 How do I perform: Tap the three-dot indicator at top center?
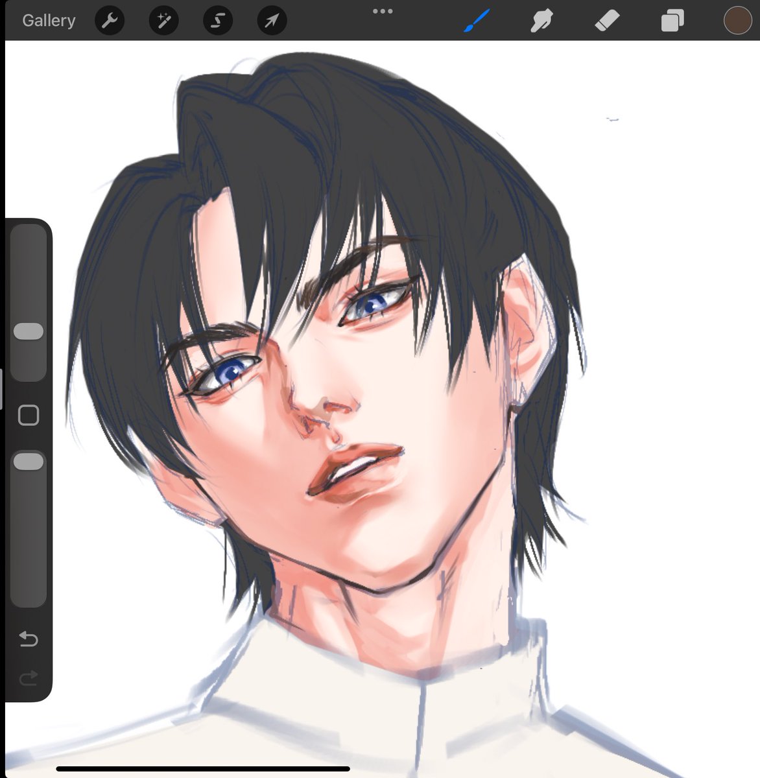pyautogui.click(x=383, y=11)
